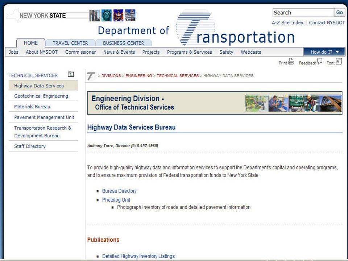Click the DIVISIONS breadcrumb link
The width and height of the screenshot is (348, 261).
click(x=111, y=76)
